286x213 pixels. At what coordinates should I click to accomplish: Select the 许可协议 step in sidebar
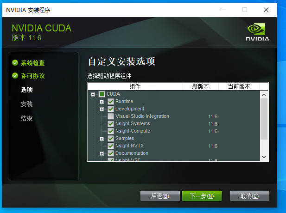coord(32,76)
